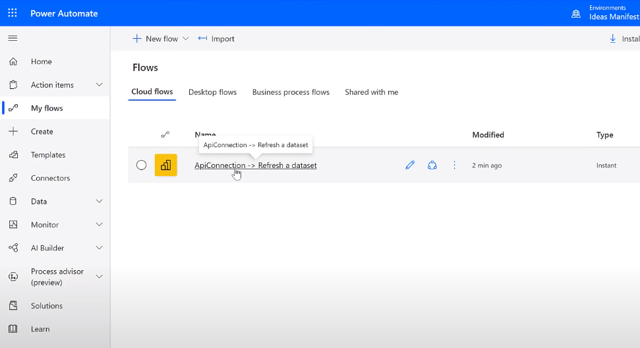The height and width of the screenshot is (348, 640).
Task: Open Connectors in the sidebar
Action: (x=50, y=178)
